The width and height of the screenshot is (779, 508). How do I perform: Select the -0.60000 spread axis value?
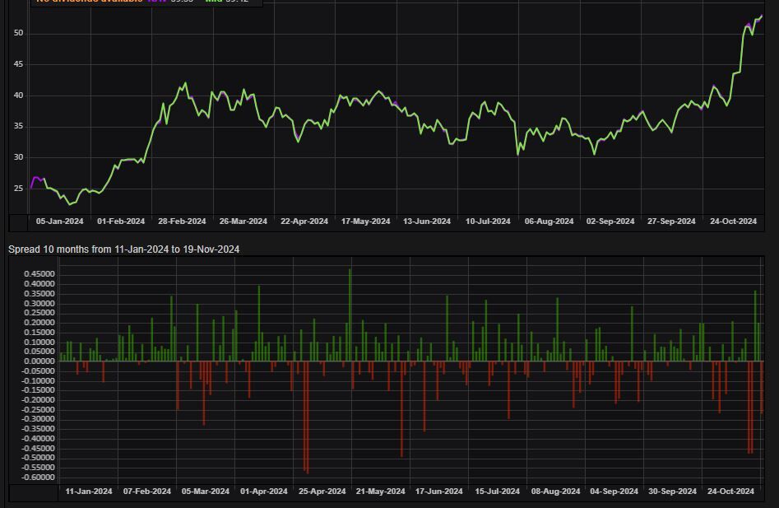(x=38, y=478)
